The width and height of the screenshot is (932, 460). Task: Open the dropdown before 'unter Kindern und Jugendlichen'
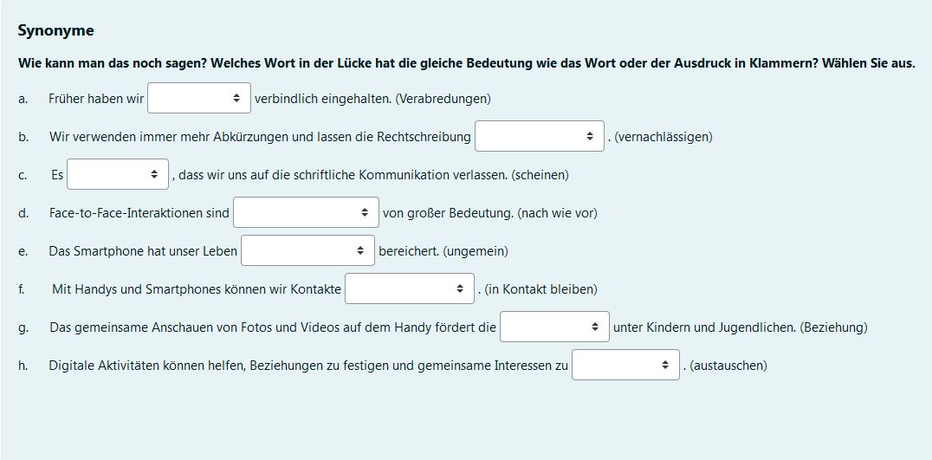pyautogui.click(x=554, y=327)
